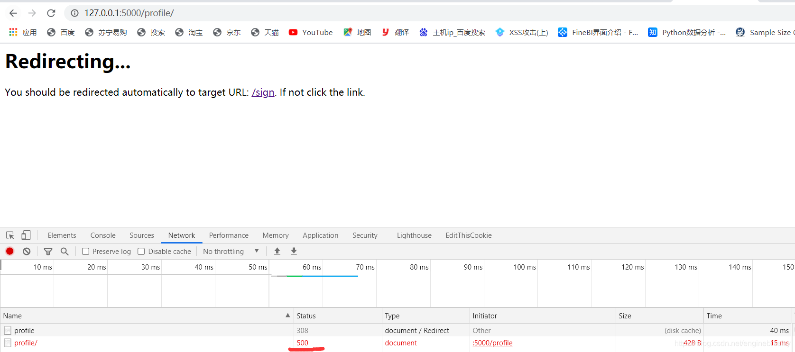Clear the network log
Viewport: 795px width, 352px height.
point(27,252)
